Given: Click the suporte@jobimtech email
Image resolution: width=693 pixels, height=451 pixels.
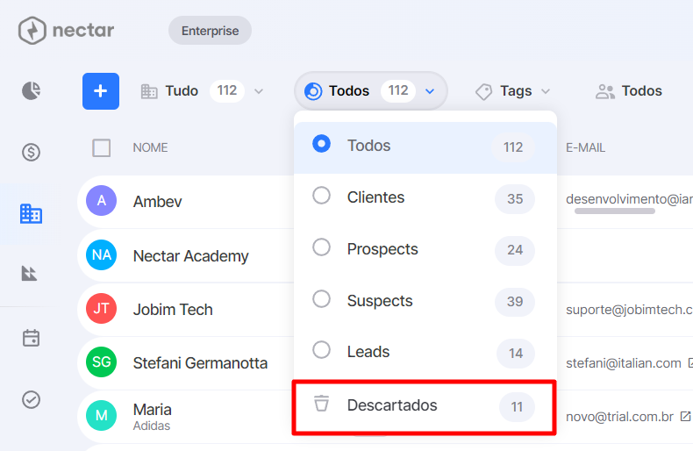Looking at the screenshot, I should click(x=629, y=310).
